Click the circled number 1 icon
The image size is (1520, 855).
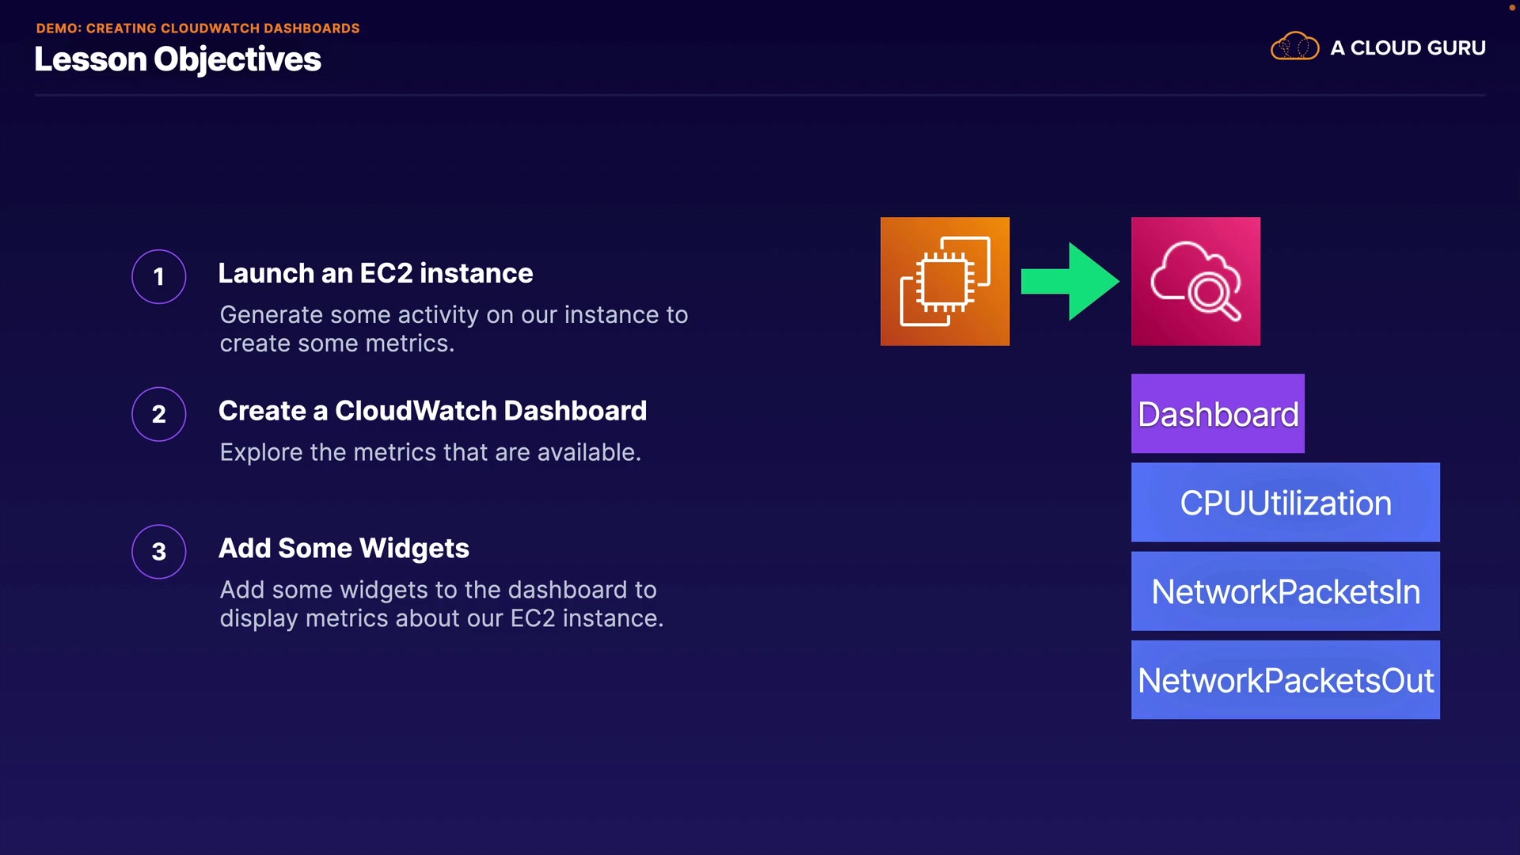[x=159, y=276]
